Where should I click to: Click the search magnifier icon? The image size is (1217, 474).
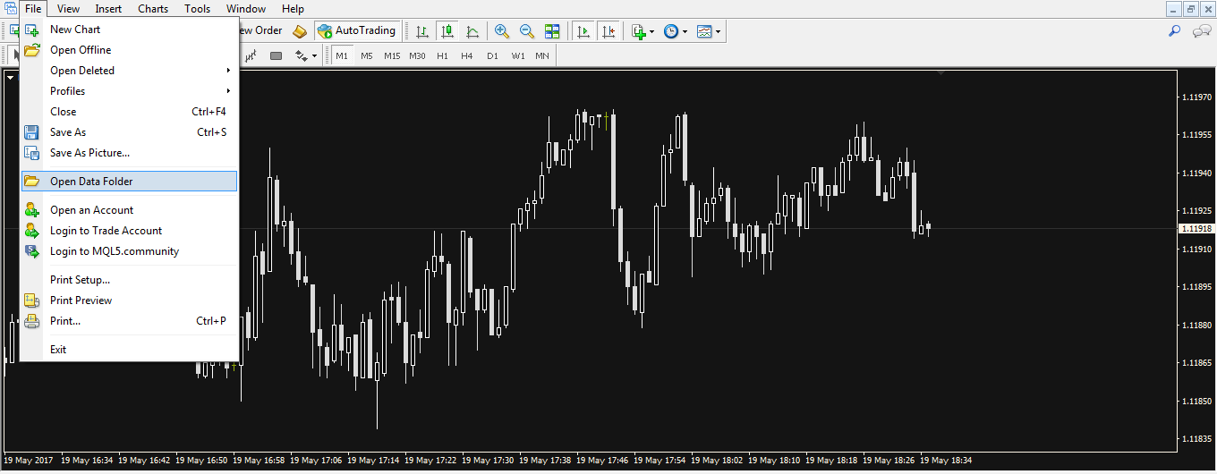click(x=1175, y=31)
